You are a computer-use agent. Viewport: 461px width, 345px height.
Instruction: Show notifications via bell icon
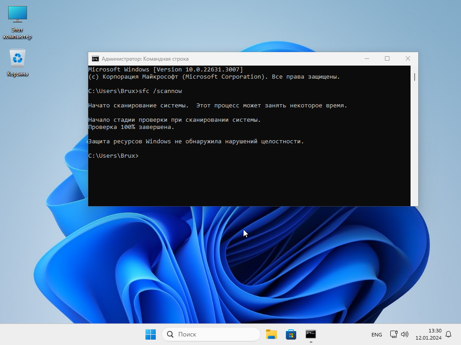448,334
